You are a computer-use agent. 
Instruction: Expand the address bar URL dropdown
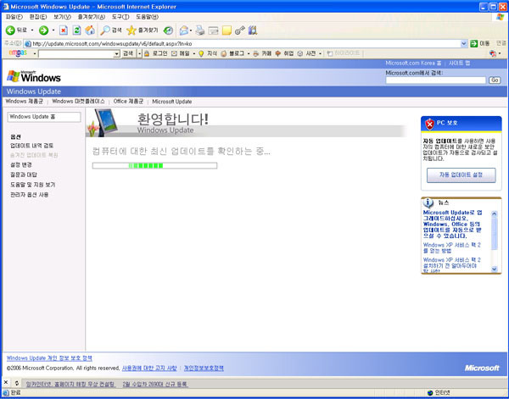(x=464, y=43)
